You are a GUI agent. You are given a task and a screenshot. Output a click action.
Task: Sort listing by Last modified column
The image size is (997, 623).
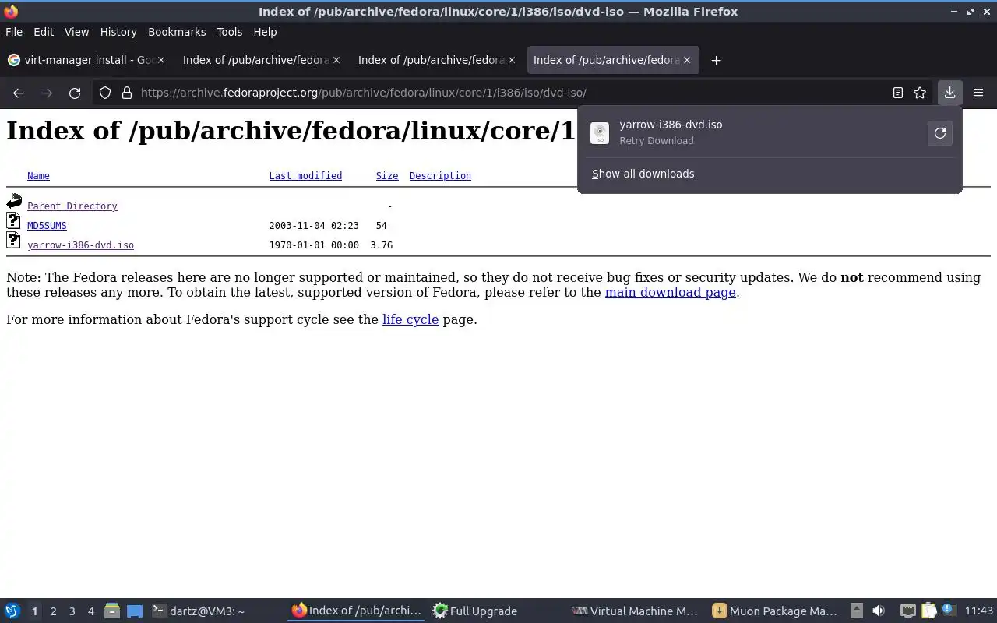pyautogui.click(x=305, y=176)
